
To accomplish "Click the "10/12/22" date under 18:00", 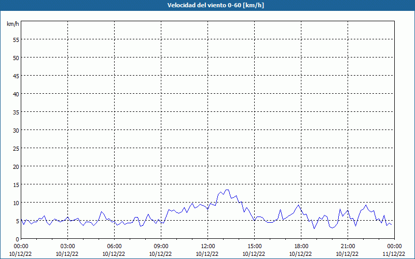I will coord(301,254).
